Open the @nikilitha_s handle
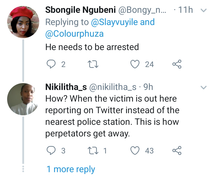The image size is (214, 182). point(113,87)
